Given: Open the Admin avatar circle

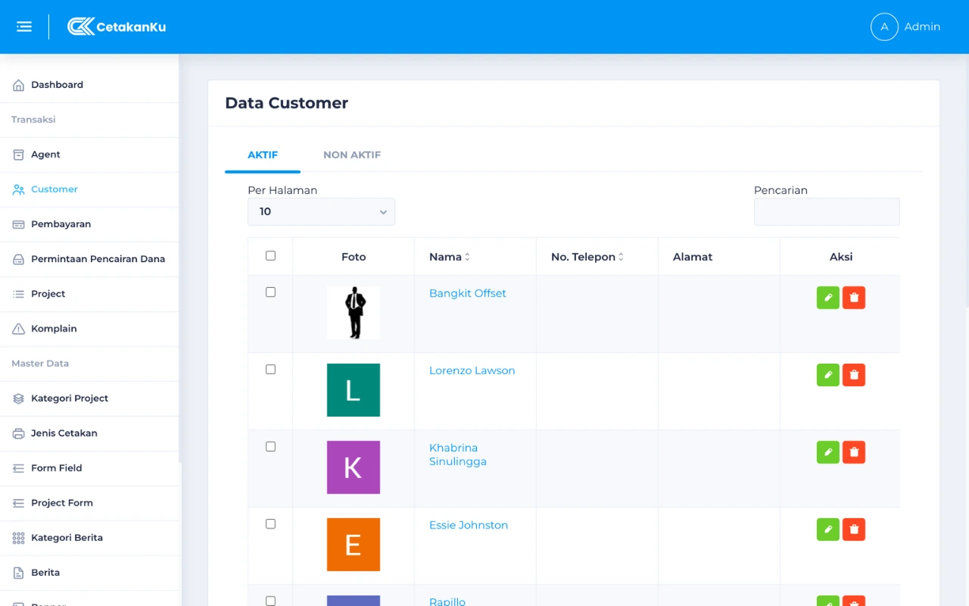Looking at the screenshot, I should 883,27.
